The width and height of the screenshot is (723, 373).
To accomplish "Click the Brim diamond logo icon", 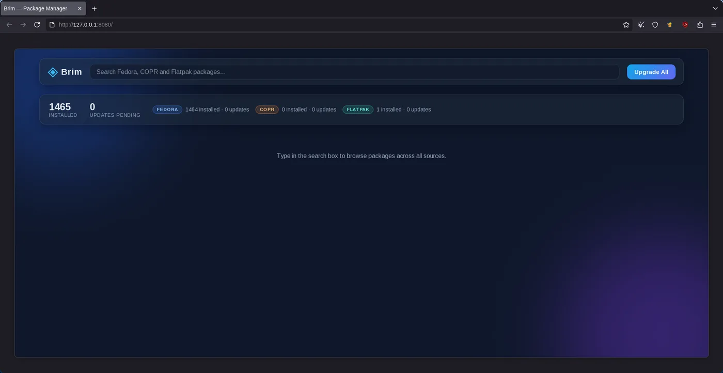I will [53, 72].
